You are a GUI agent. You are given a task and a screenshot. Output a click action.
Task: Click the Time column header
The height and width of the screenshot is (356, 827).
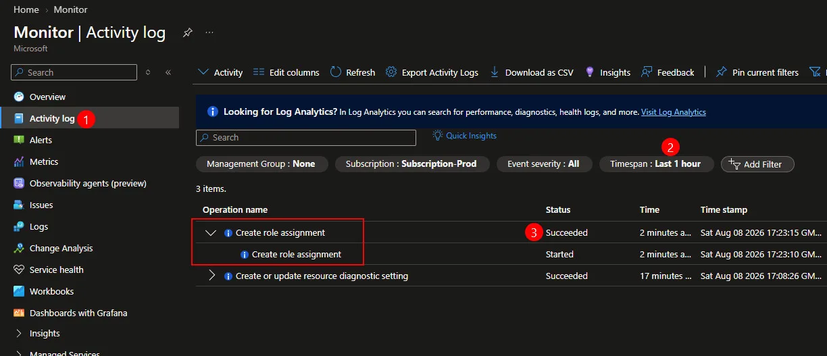click(649, 209)
